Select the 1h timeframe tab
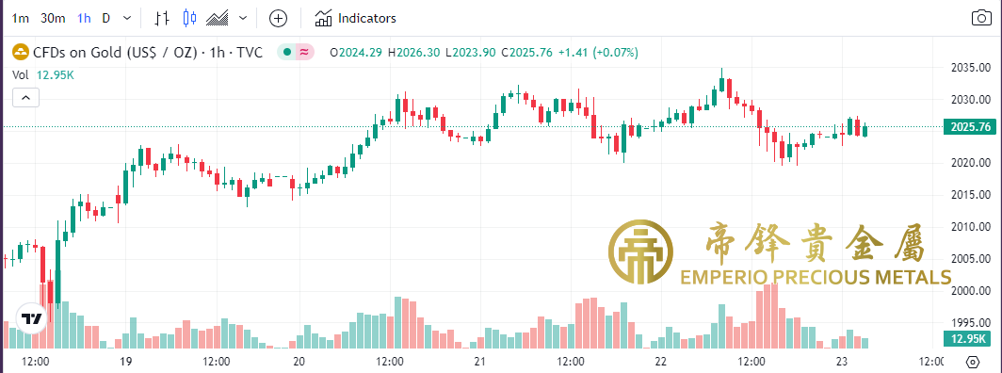 [84, 19]
